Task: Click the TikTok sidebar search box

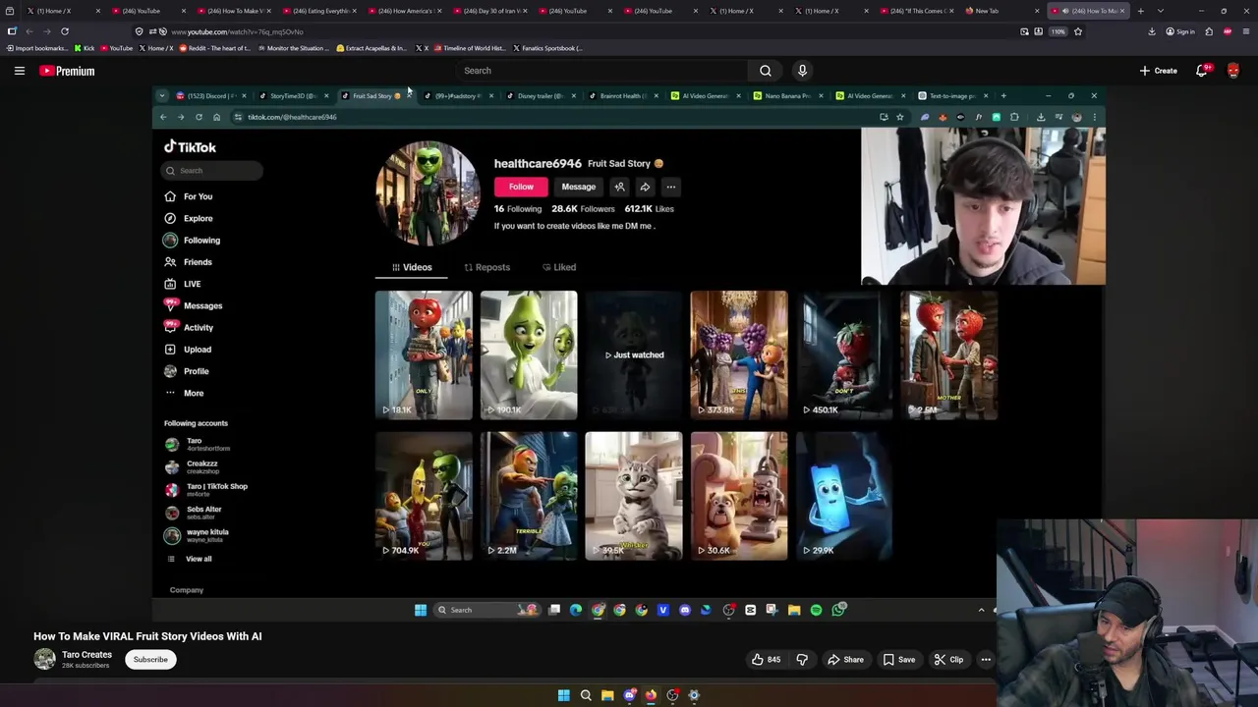Action: point(213,171)
